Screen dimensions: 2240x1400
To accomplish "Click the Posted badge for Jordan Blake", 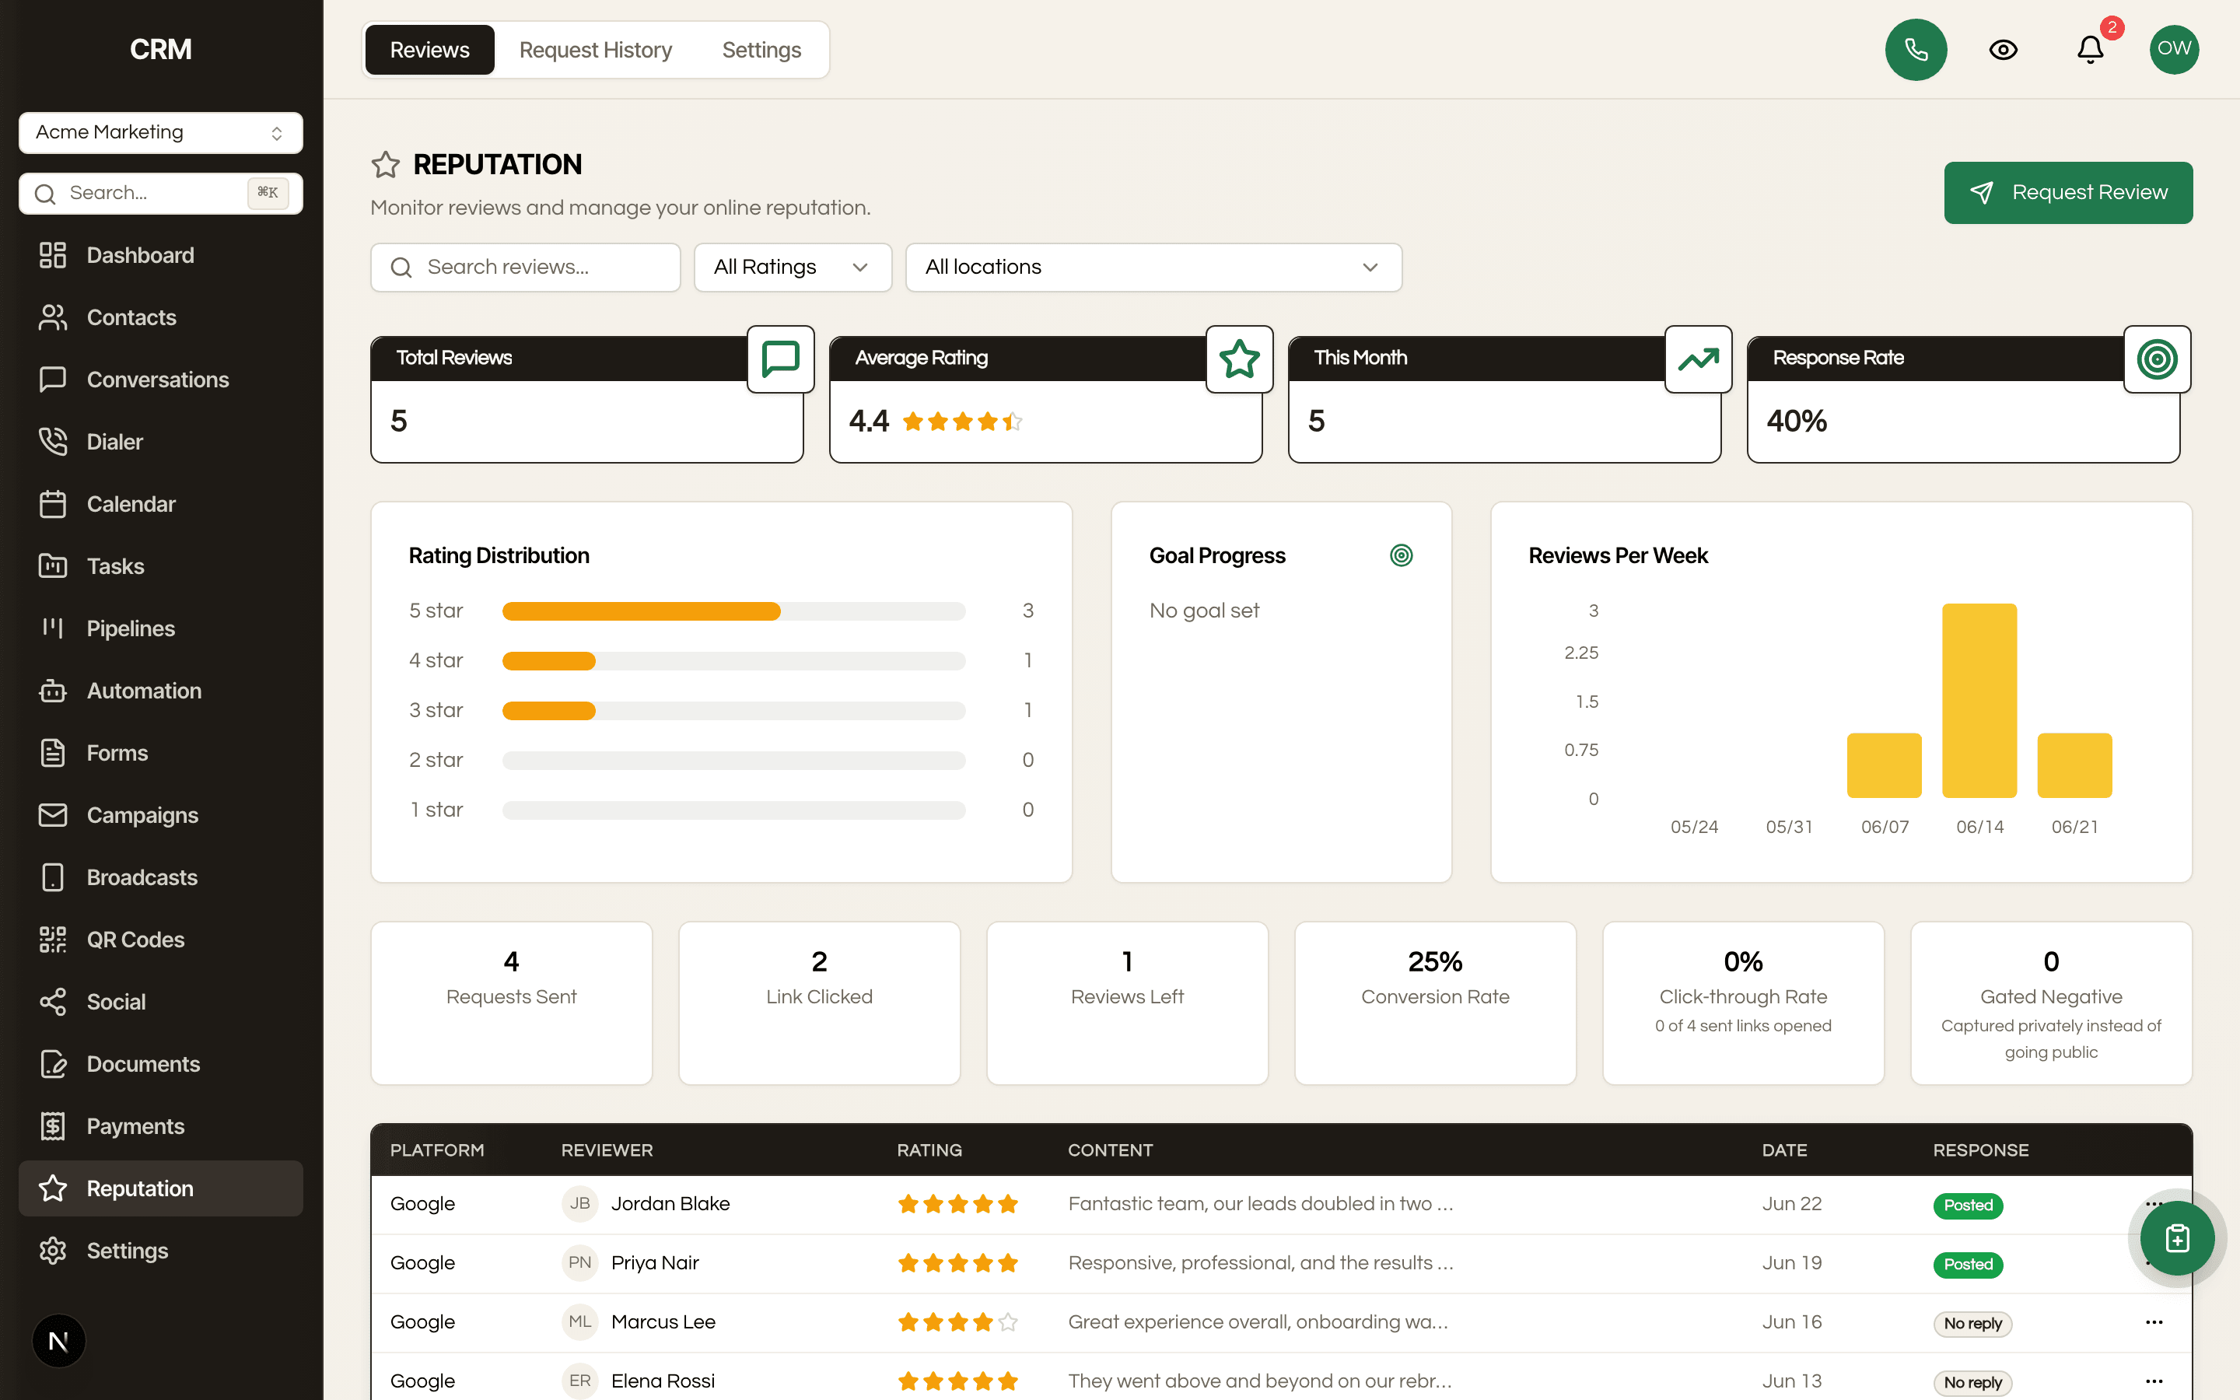I will coord(1968,1206).
